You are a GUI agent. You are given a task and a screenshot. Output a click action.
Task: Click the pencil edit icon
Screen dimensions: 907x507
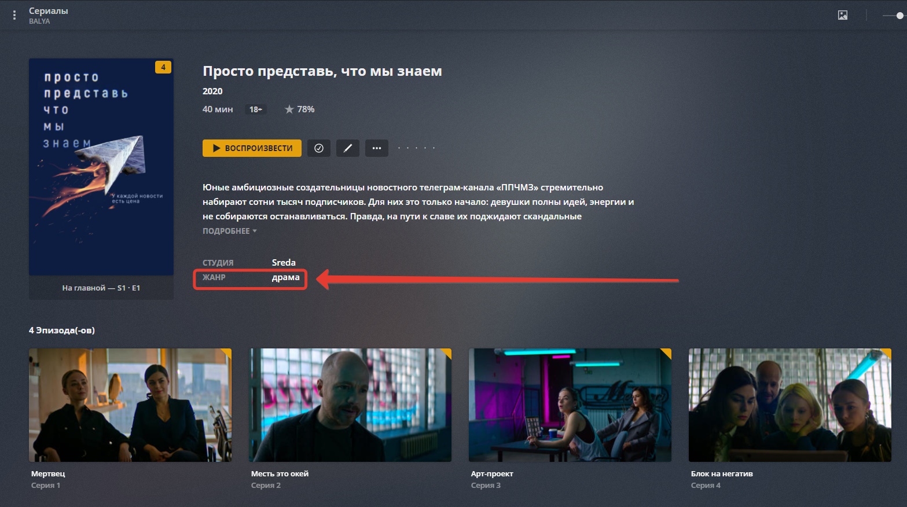(348, 148)
